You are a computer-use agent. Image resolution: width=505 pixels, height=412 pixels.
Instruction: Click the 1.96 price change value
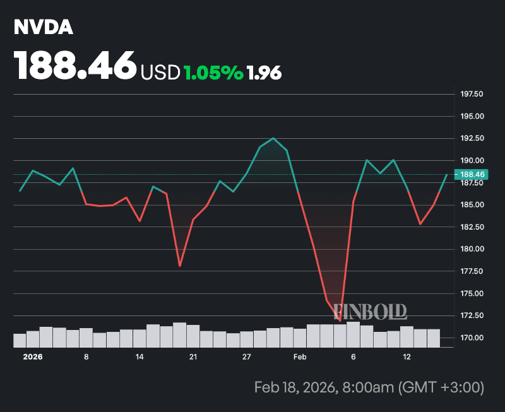click(264, 73)
